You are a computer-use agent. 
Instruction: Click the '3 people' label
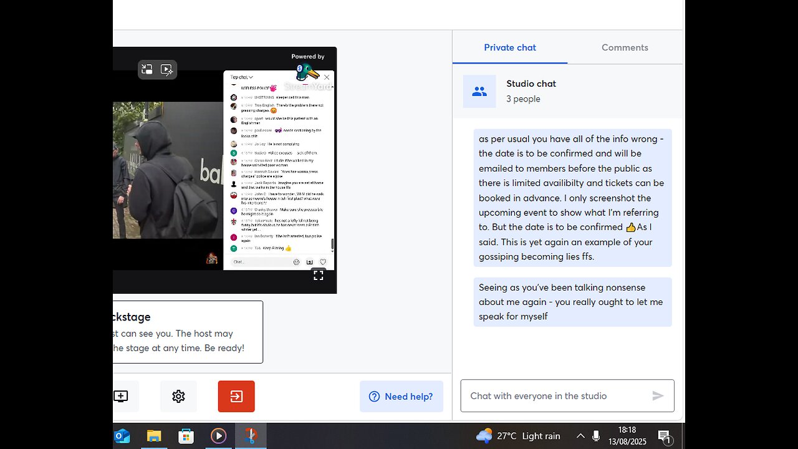point(523,99)
